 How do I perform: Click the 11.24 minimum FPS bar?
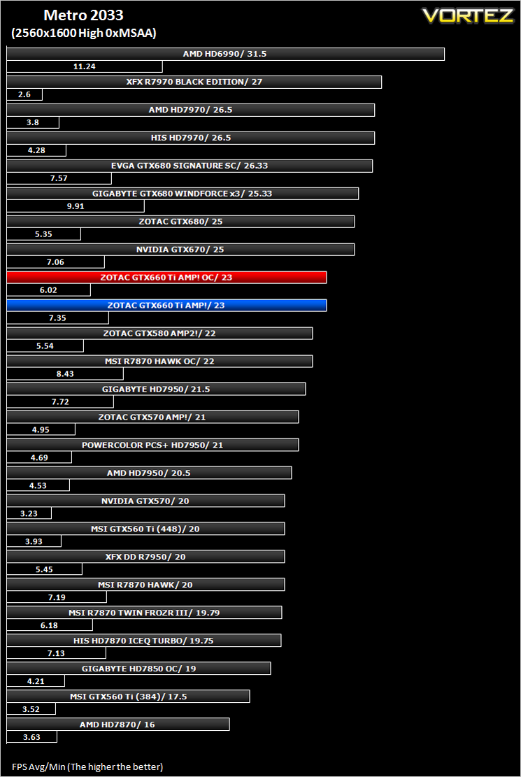coord(85,66)
